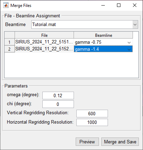143x150 pixels.
Task: Click the Beamline column header
Action: 103,35
